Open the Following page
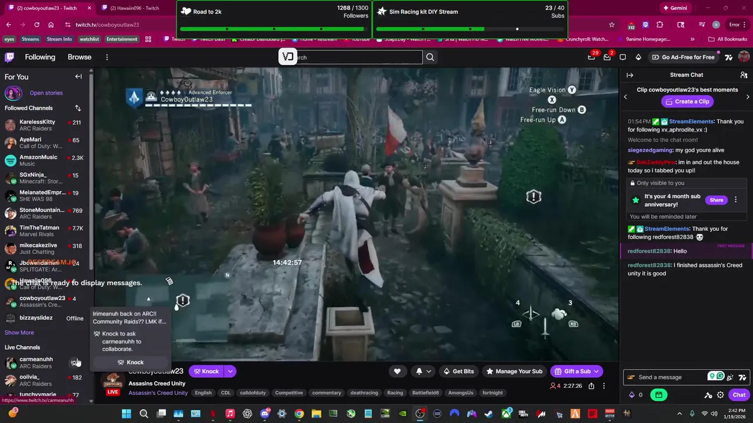 (x=40, y=57)
